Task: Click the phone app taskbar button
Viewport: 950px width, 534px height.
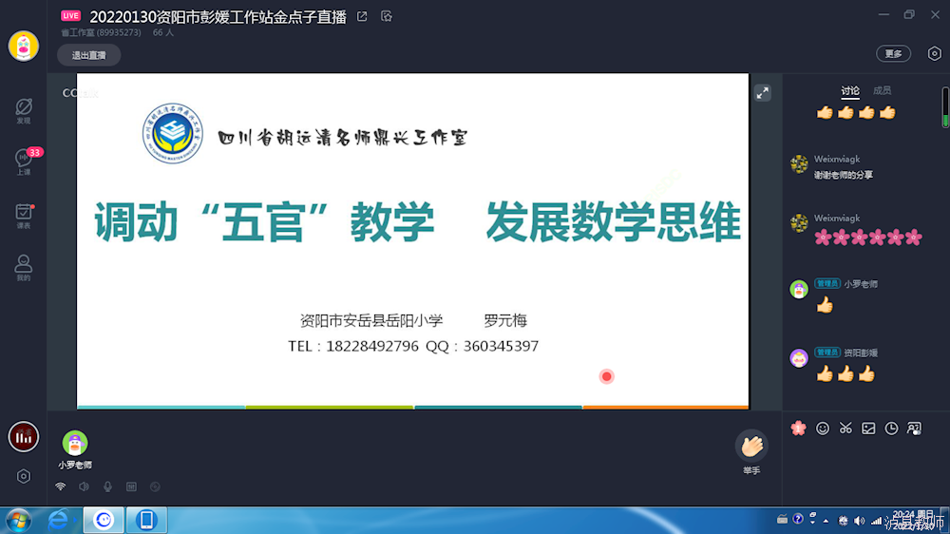Action: [x=146, y=520]
